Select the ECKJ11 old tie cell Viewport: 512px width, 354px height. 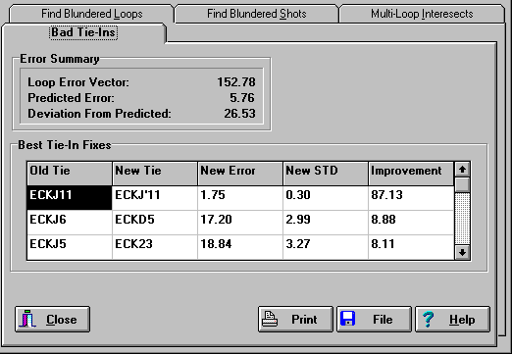[x=70, y=198]
